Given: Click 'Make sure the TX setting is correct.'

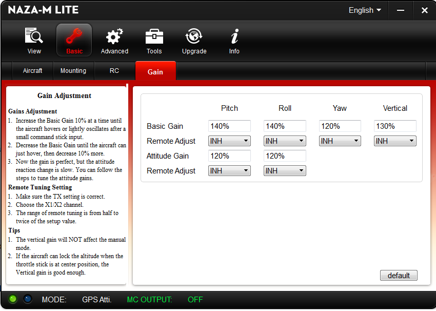Looking at the screenshot, I should coord(61,197).
